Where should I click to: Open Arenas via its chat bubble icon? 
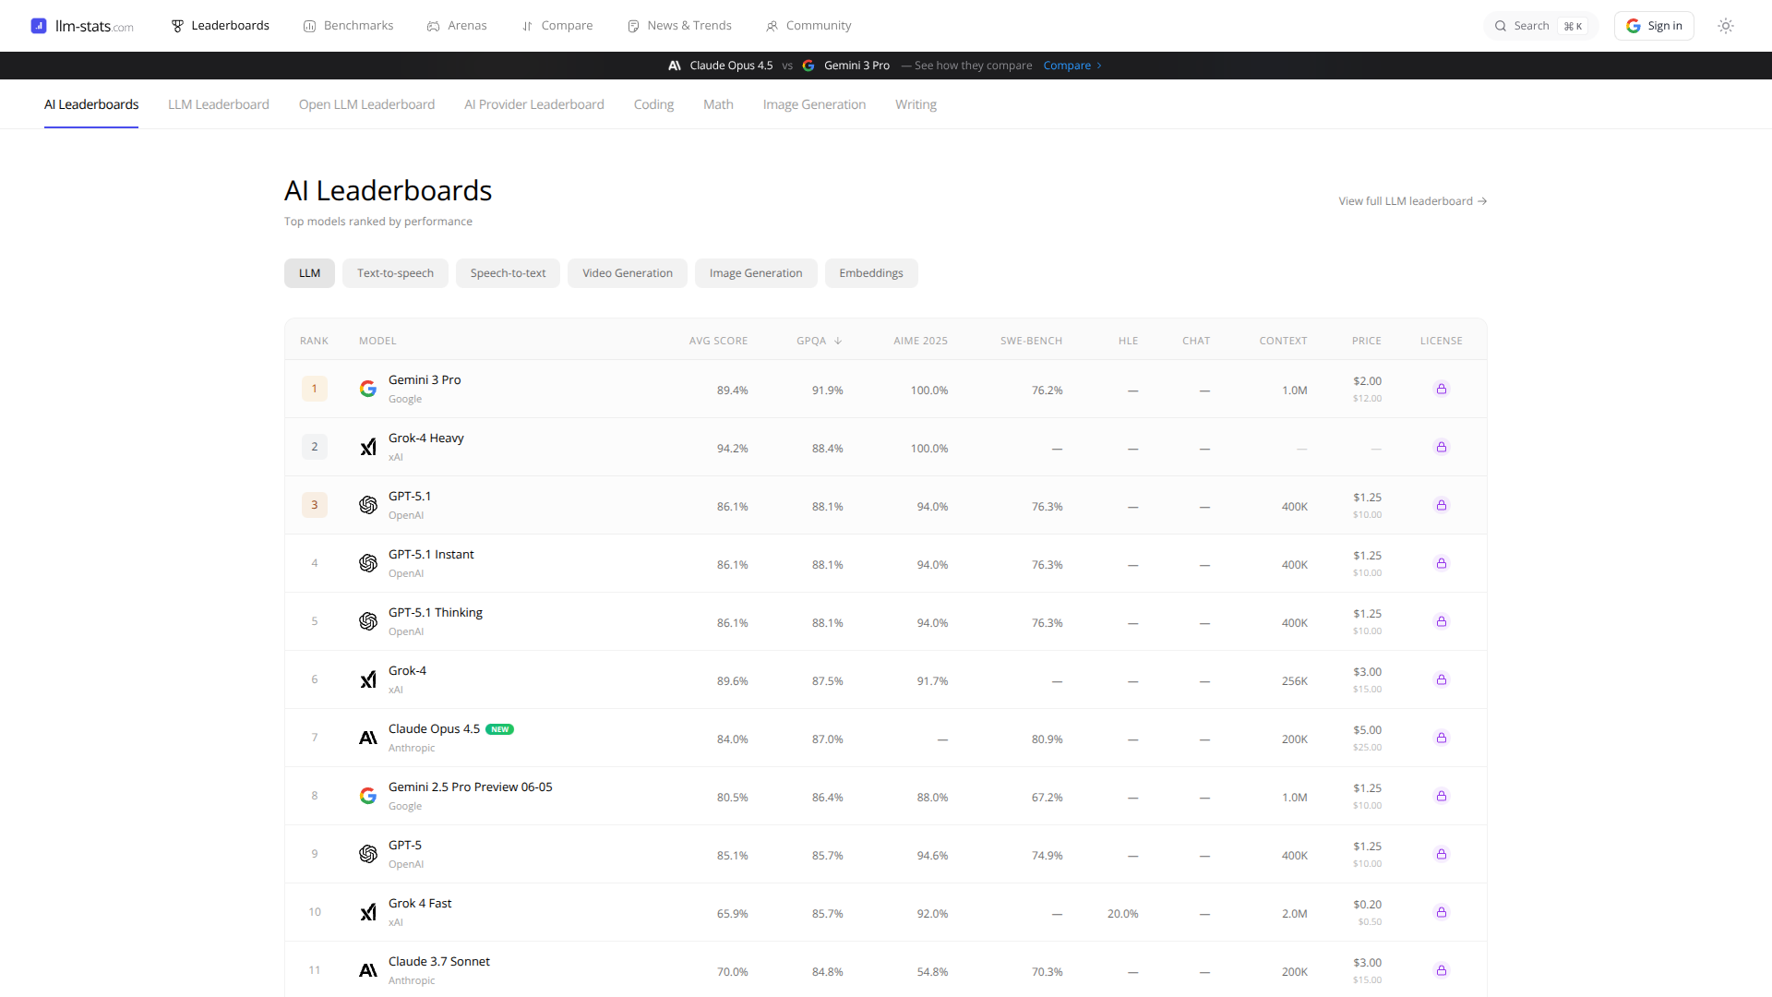coord(434,25)
